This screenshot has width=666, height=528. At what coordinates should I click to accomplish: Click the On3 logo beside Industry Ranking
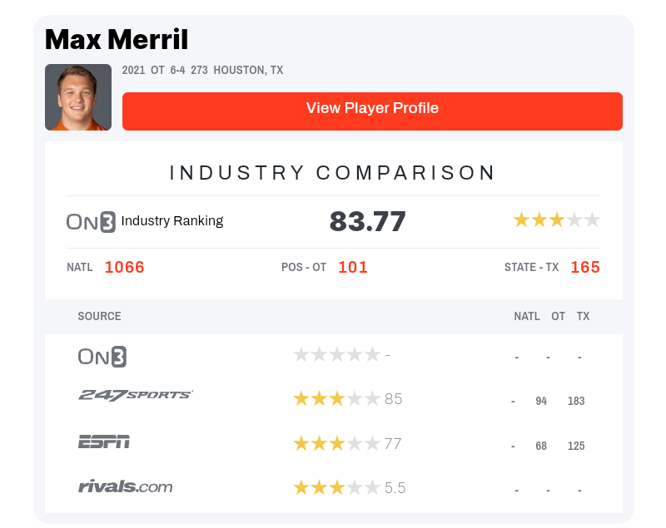(91, 221)
